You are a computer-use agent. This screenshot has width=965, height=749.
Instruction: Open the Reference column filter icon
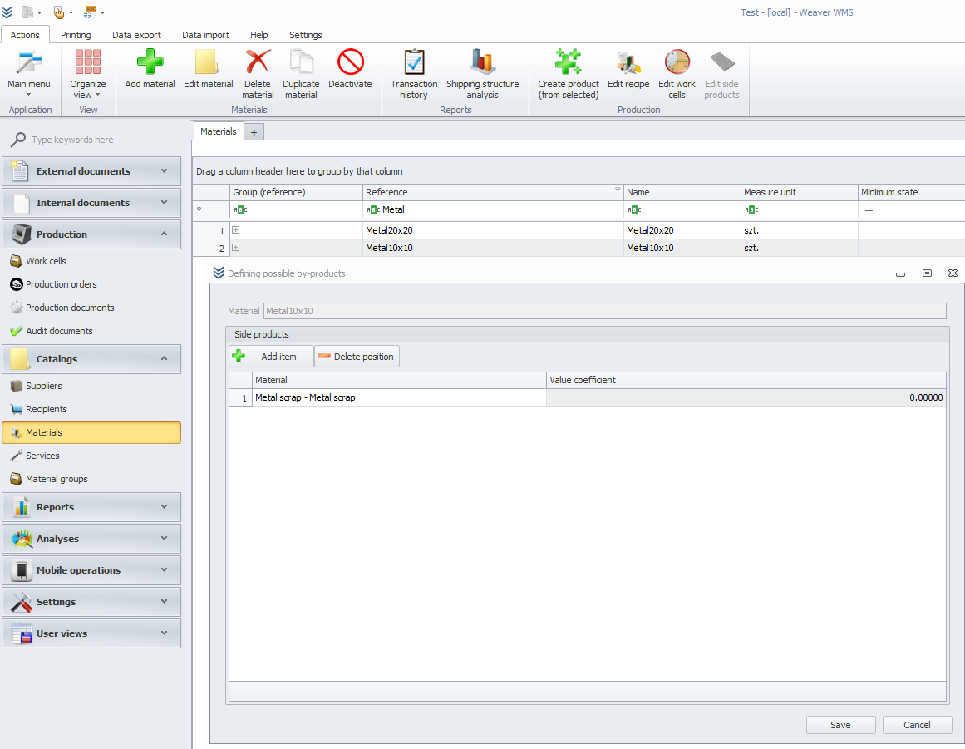[x=618, y=190]
